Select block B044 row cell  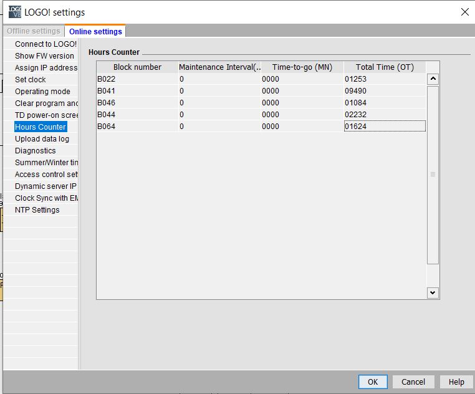tap(137, 115)
